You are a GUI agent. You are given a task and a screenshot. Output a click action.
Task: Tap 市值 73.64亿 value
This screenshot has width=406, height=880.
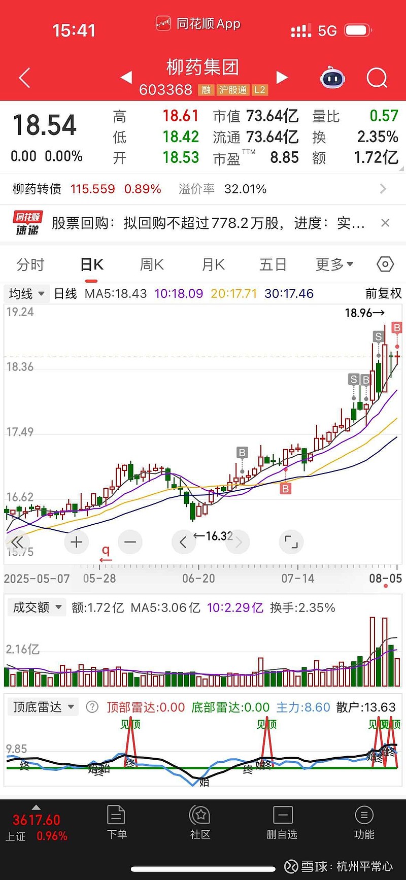point(273,116)
